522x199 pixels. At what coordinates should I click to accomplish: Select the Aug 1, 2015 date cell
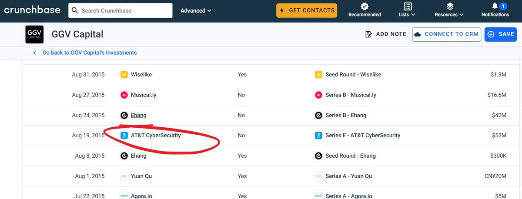(x=90, y=176)
